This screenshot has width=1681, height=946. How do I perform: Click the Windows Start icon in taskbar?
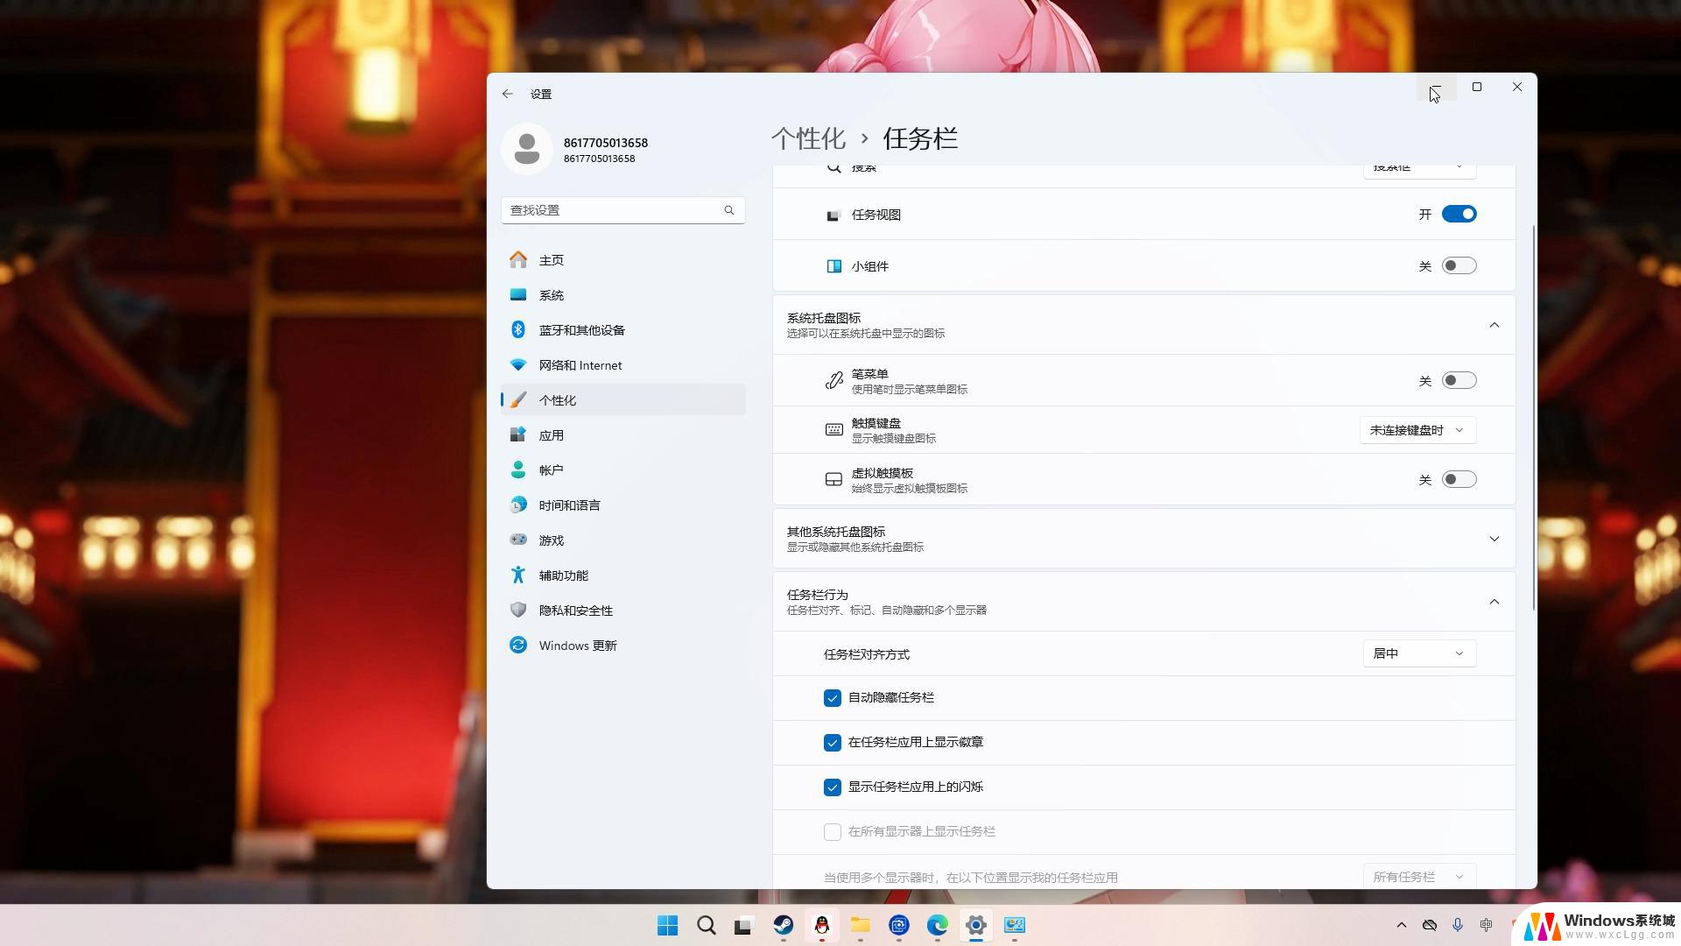669,925
